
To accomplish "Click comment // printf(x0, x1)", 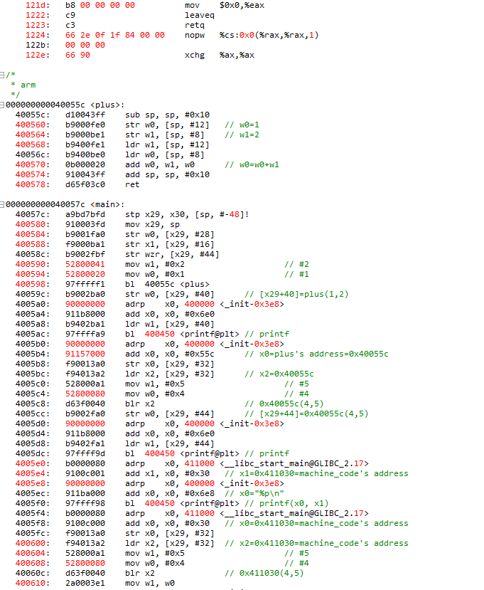I will point(286,503).
